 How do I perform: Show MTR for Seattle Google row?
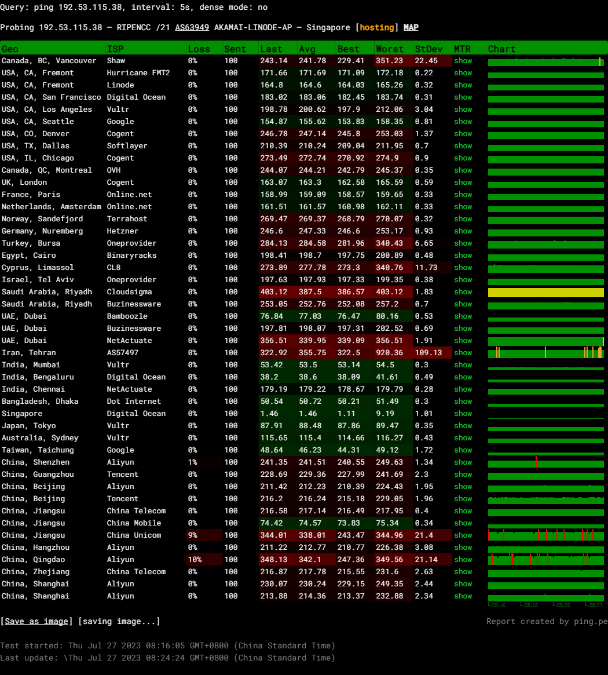click(x=463, y=122)
